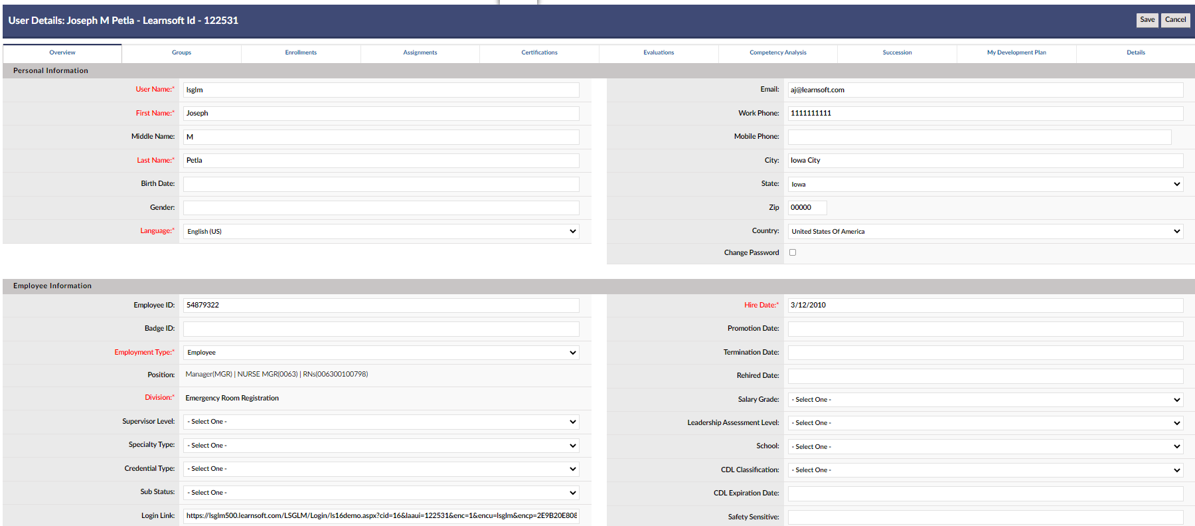The height and width of the screenshot is (526, 1195).
Task: Click the Birth Date field
Action: [x=381, y=184]
